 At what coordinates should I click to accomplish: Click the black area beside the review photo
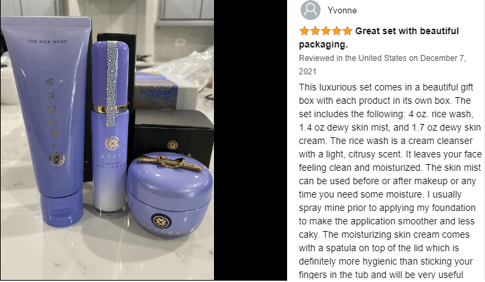(250, 141)
